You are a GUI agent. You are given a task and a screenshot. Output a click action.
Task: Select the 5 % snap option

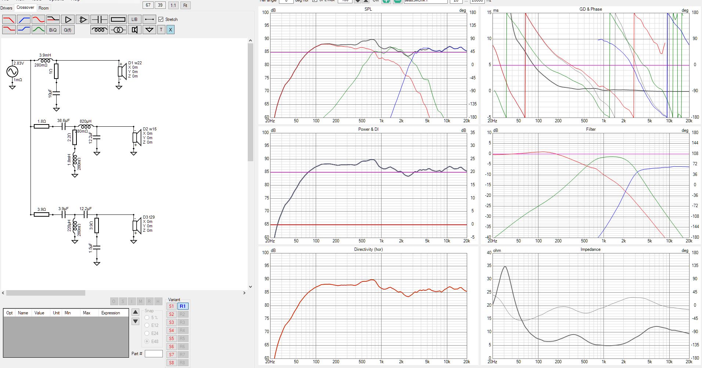(147, 318)
